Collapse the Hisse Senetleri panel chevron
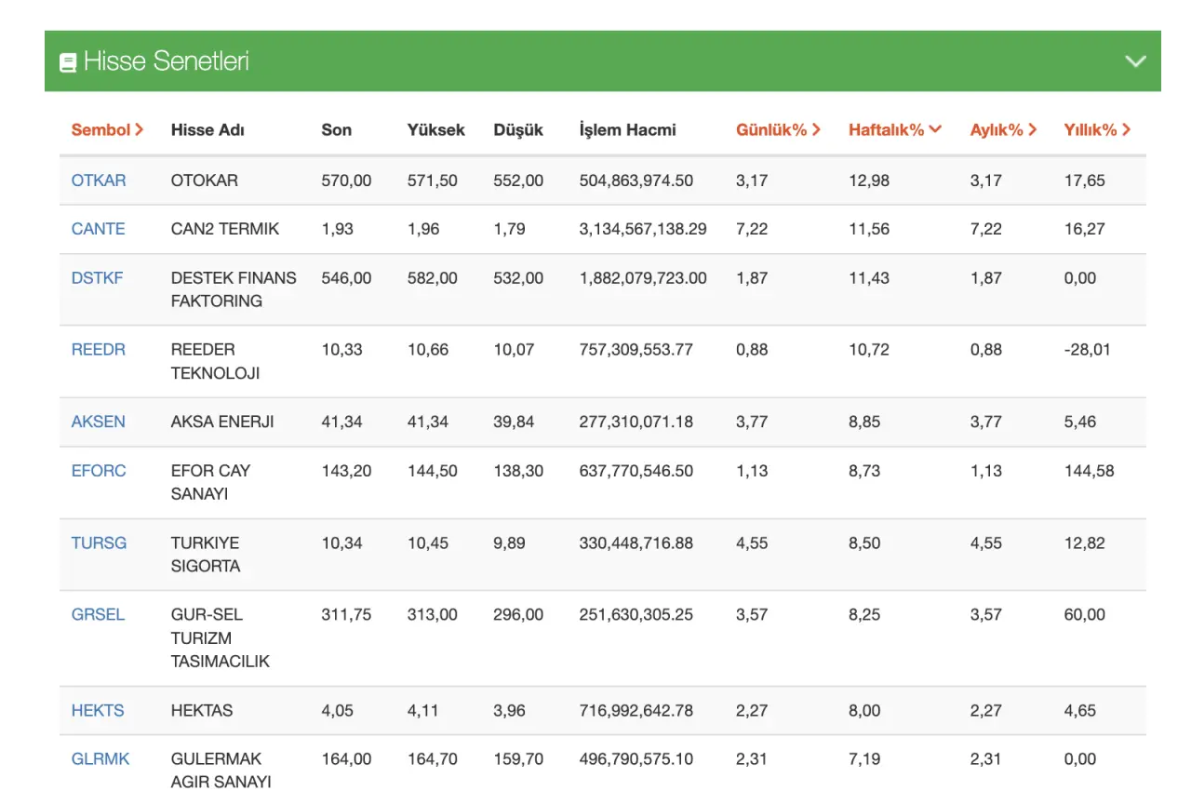This screenshot has width=1191, height=804. point(1135,61)
